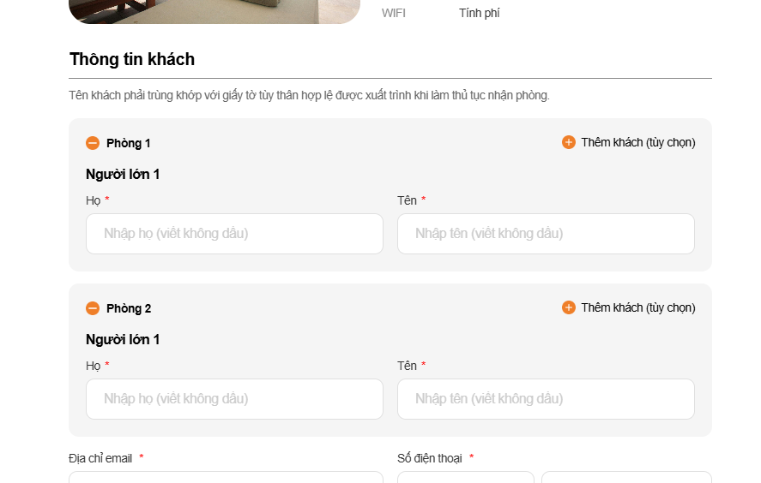This screenshot has width=761, height=483.
Task: Click the "Tính phí" wifi fee text
Action: [x=479, y=13]
